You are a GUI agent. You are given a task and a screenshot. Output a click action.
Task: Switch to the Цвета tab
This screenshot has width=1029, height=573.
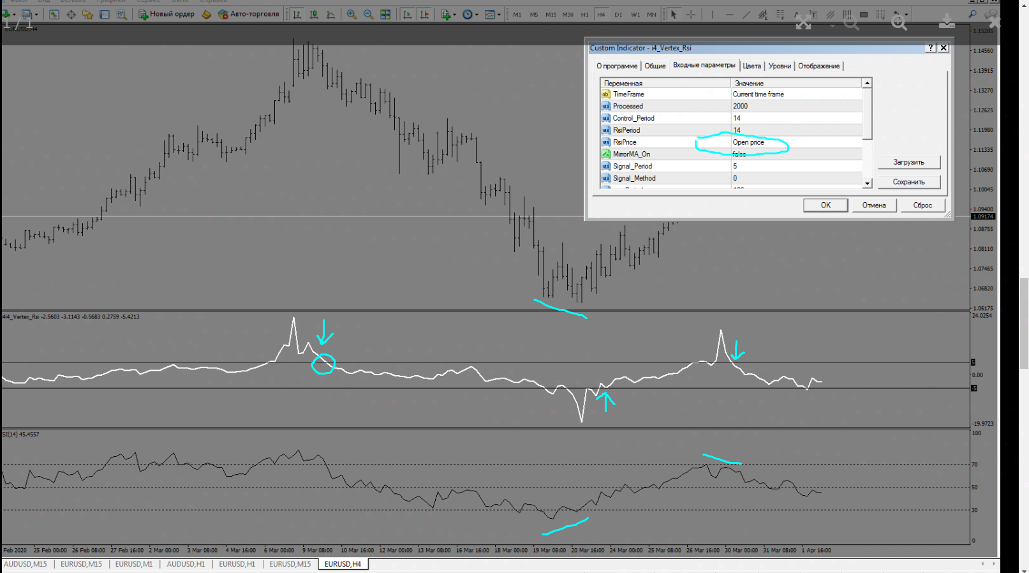point(751,66)
